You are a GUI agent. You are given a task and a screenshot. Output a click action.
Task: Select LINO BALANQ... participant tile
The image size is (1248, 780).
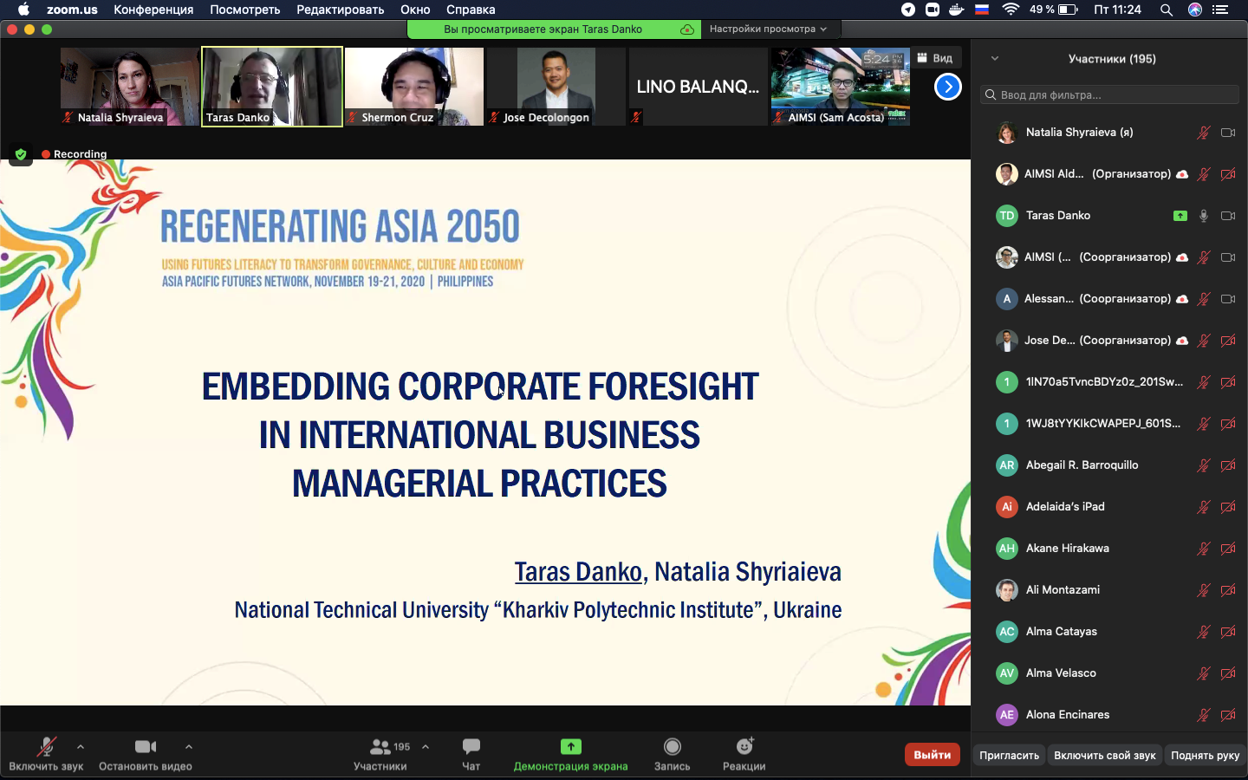[699, 87]
